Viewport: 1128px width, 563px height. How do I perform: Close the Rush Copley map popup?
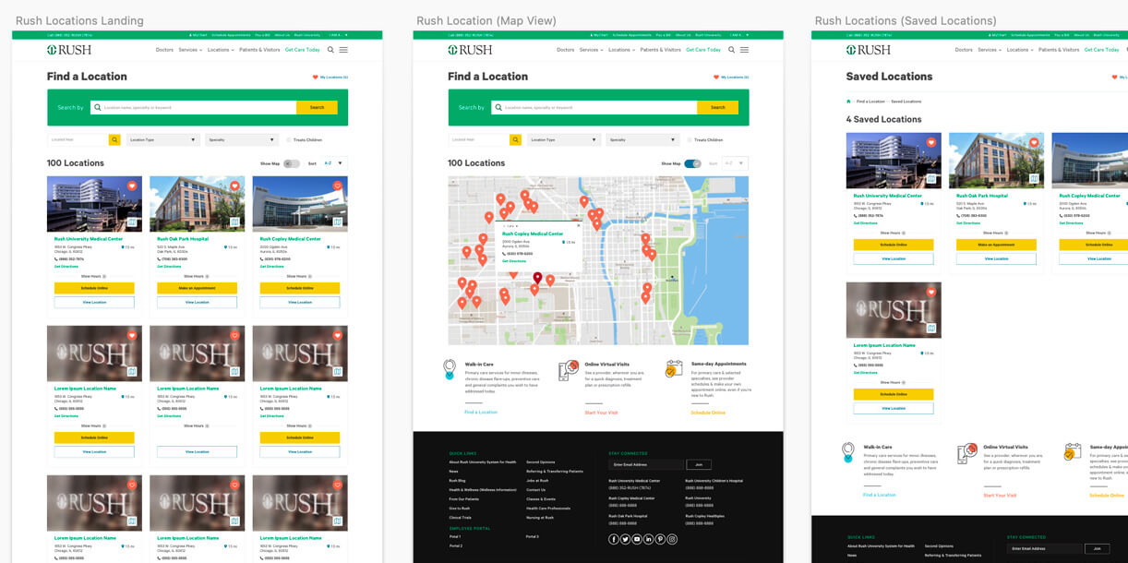click(x=579, y=225)
